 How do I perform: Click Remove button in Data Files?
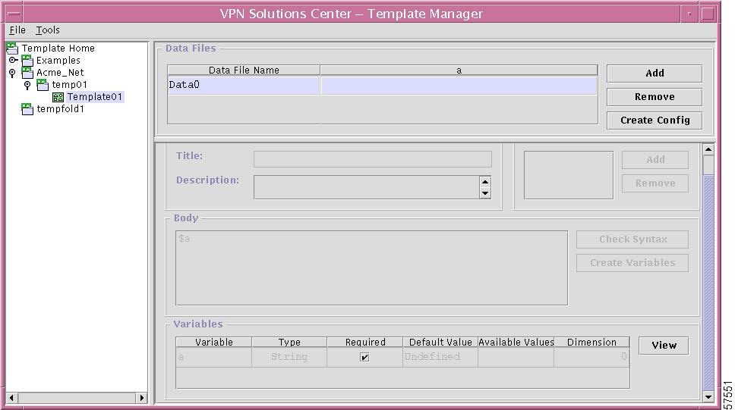pos(655,97)
